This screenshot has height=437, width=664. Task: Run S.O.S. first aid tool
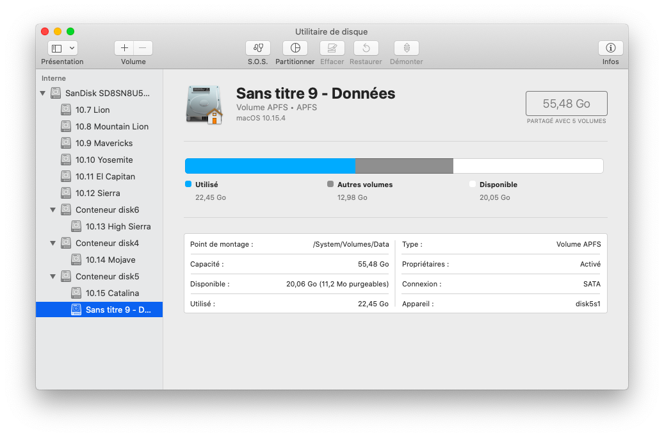click(258, 48)
